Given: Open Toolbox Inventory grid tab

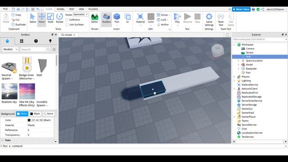Looking at the screenshot, I should point(22,41).
